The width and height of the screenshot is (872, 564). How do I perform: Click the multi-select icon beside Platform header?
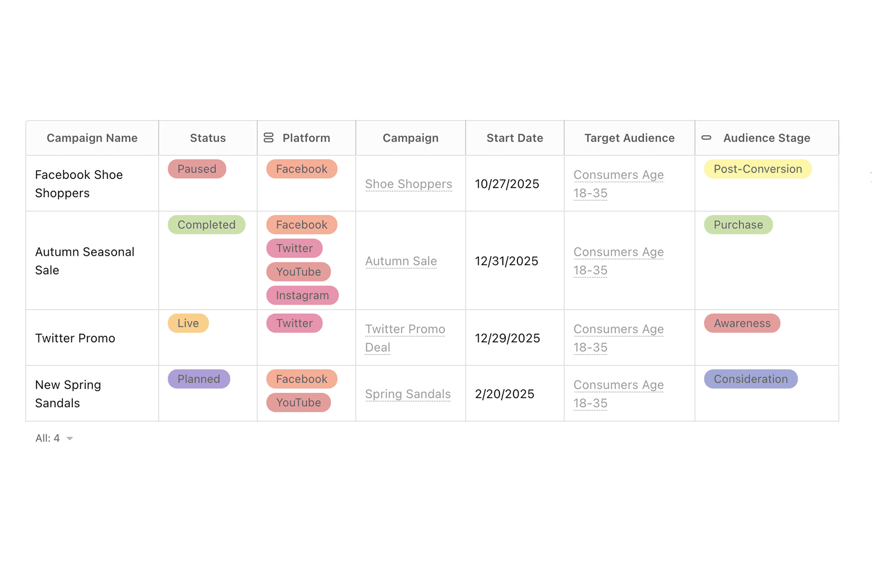[268, 137]
